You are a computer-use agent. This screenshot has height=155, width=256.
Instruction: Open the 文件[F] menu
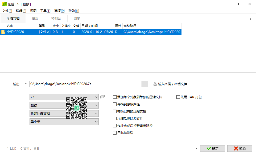(x=7, y=11)
